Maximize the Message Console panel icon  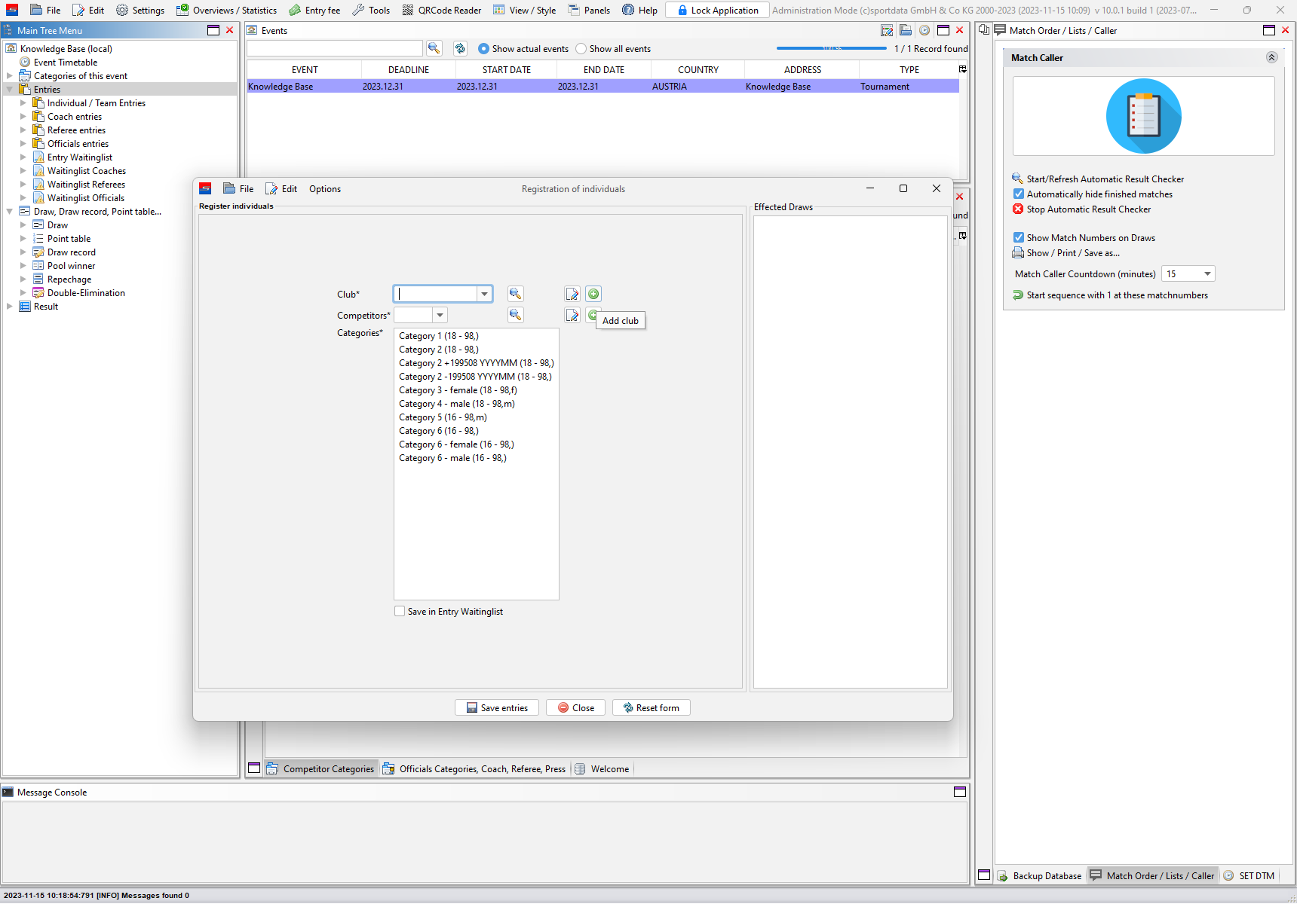click(x=959, y=792)
